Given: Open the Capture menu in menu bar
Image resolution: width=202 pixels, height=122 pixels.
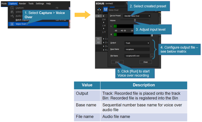Looking at the screenshot, I should (13, 4).
